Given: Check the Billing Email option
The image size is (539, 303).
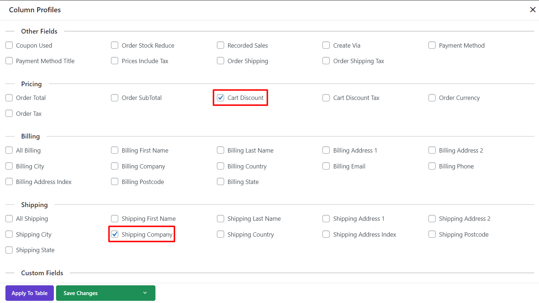Looking at the screenshot, I should coord(326,166).
